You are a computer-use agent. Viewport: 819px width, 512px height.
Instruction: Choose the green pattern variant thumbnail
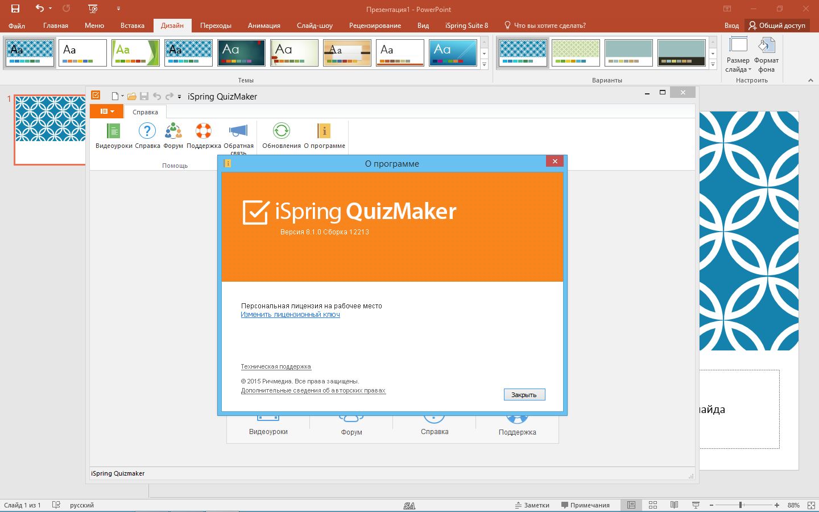tap(576, 53)
